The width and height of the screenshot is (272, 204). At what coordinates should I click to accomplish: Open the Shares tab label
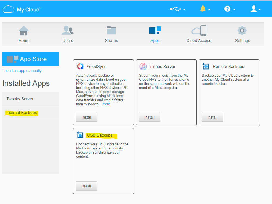tap(111, 41)
